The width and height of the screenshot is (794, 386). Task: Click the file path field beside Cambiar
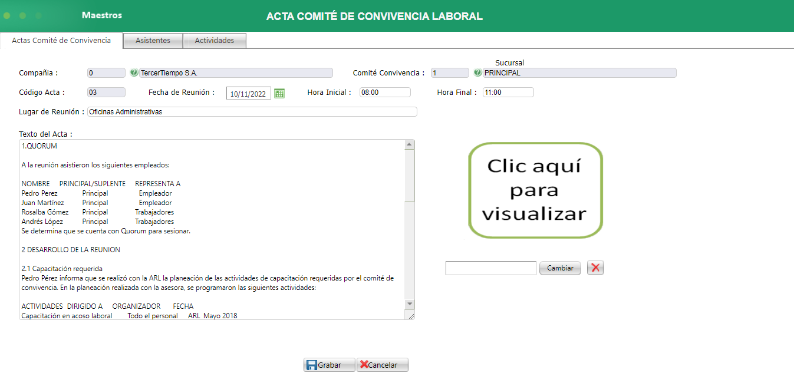point(490,268)
